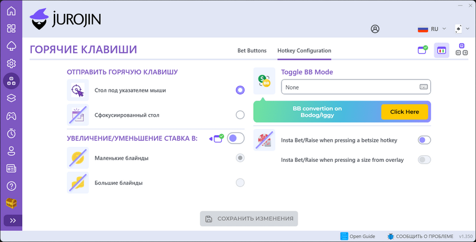
Task: Open the treasure chest icon
Action: (x=11, y=204)
